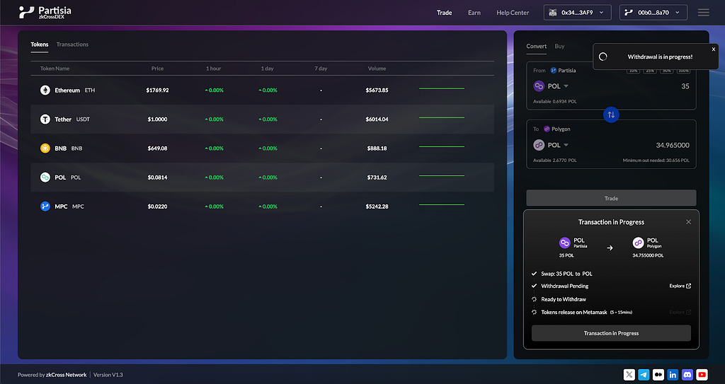Image resolution: width=725 pixels, height=384 pixels.
Task: Click the Partisia zkCrossDEX logo
Action: [x=45, y=12]
